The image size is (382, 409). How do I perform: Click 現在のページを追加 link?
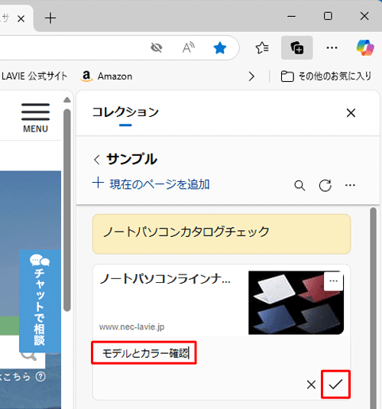click(151, 184)
